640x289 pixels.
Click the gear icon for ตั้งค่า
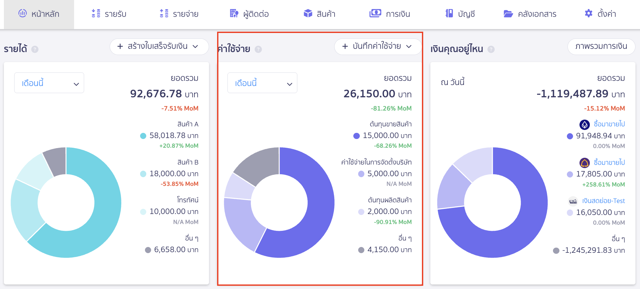589,14
